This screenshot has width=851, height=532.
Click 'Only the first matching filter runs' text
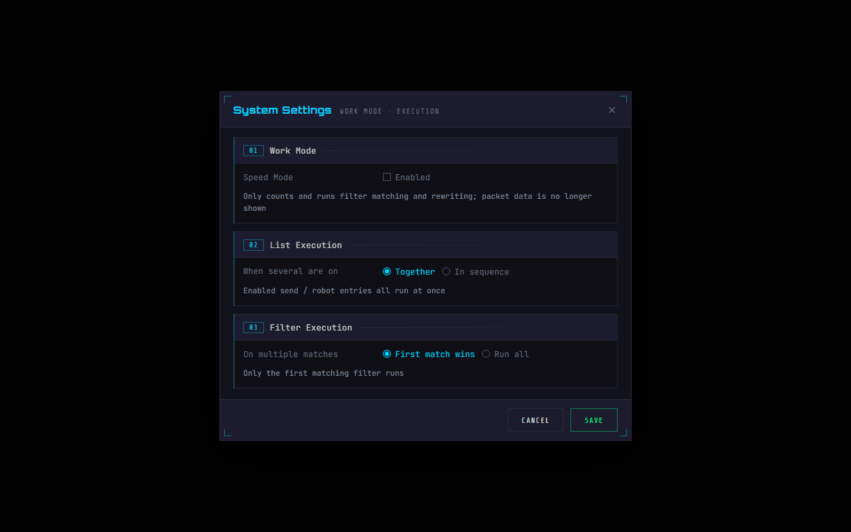tap(324, 374)
